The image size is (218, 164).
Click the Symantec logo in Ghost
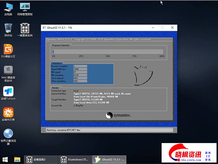[119, 115]
